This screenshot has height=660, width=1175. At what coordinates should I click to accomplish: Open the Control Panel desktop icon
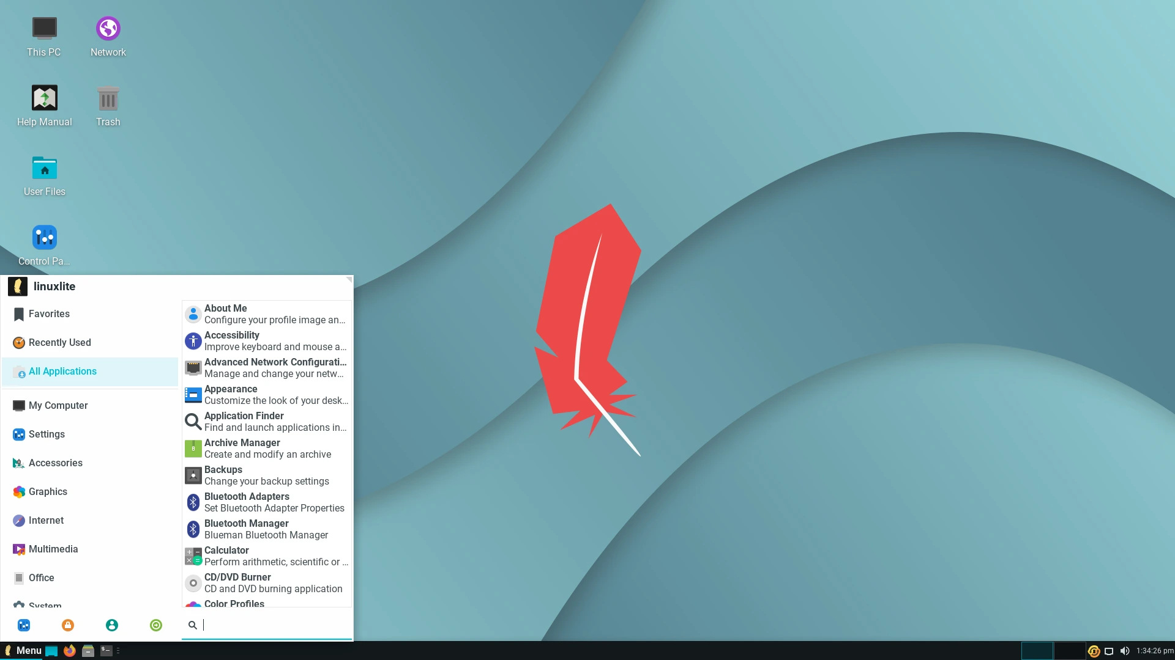pyautogui.click(x=45, y=245)
